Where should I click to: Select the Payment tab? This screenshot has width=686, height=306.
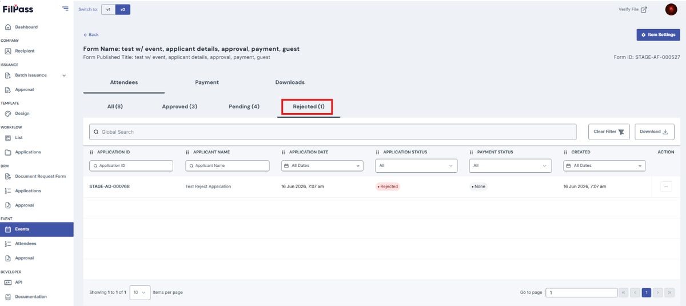click(x=207, y=82)
